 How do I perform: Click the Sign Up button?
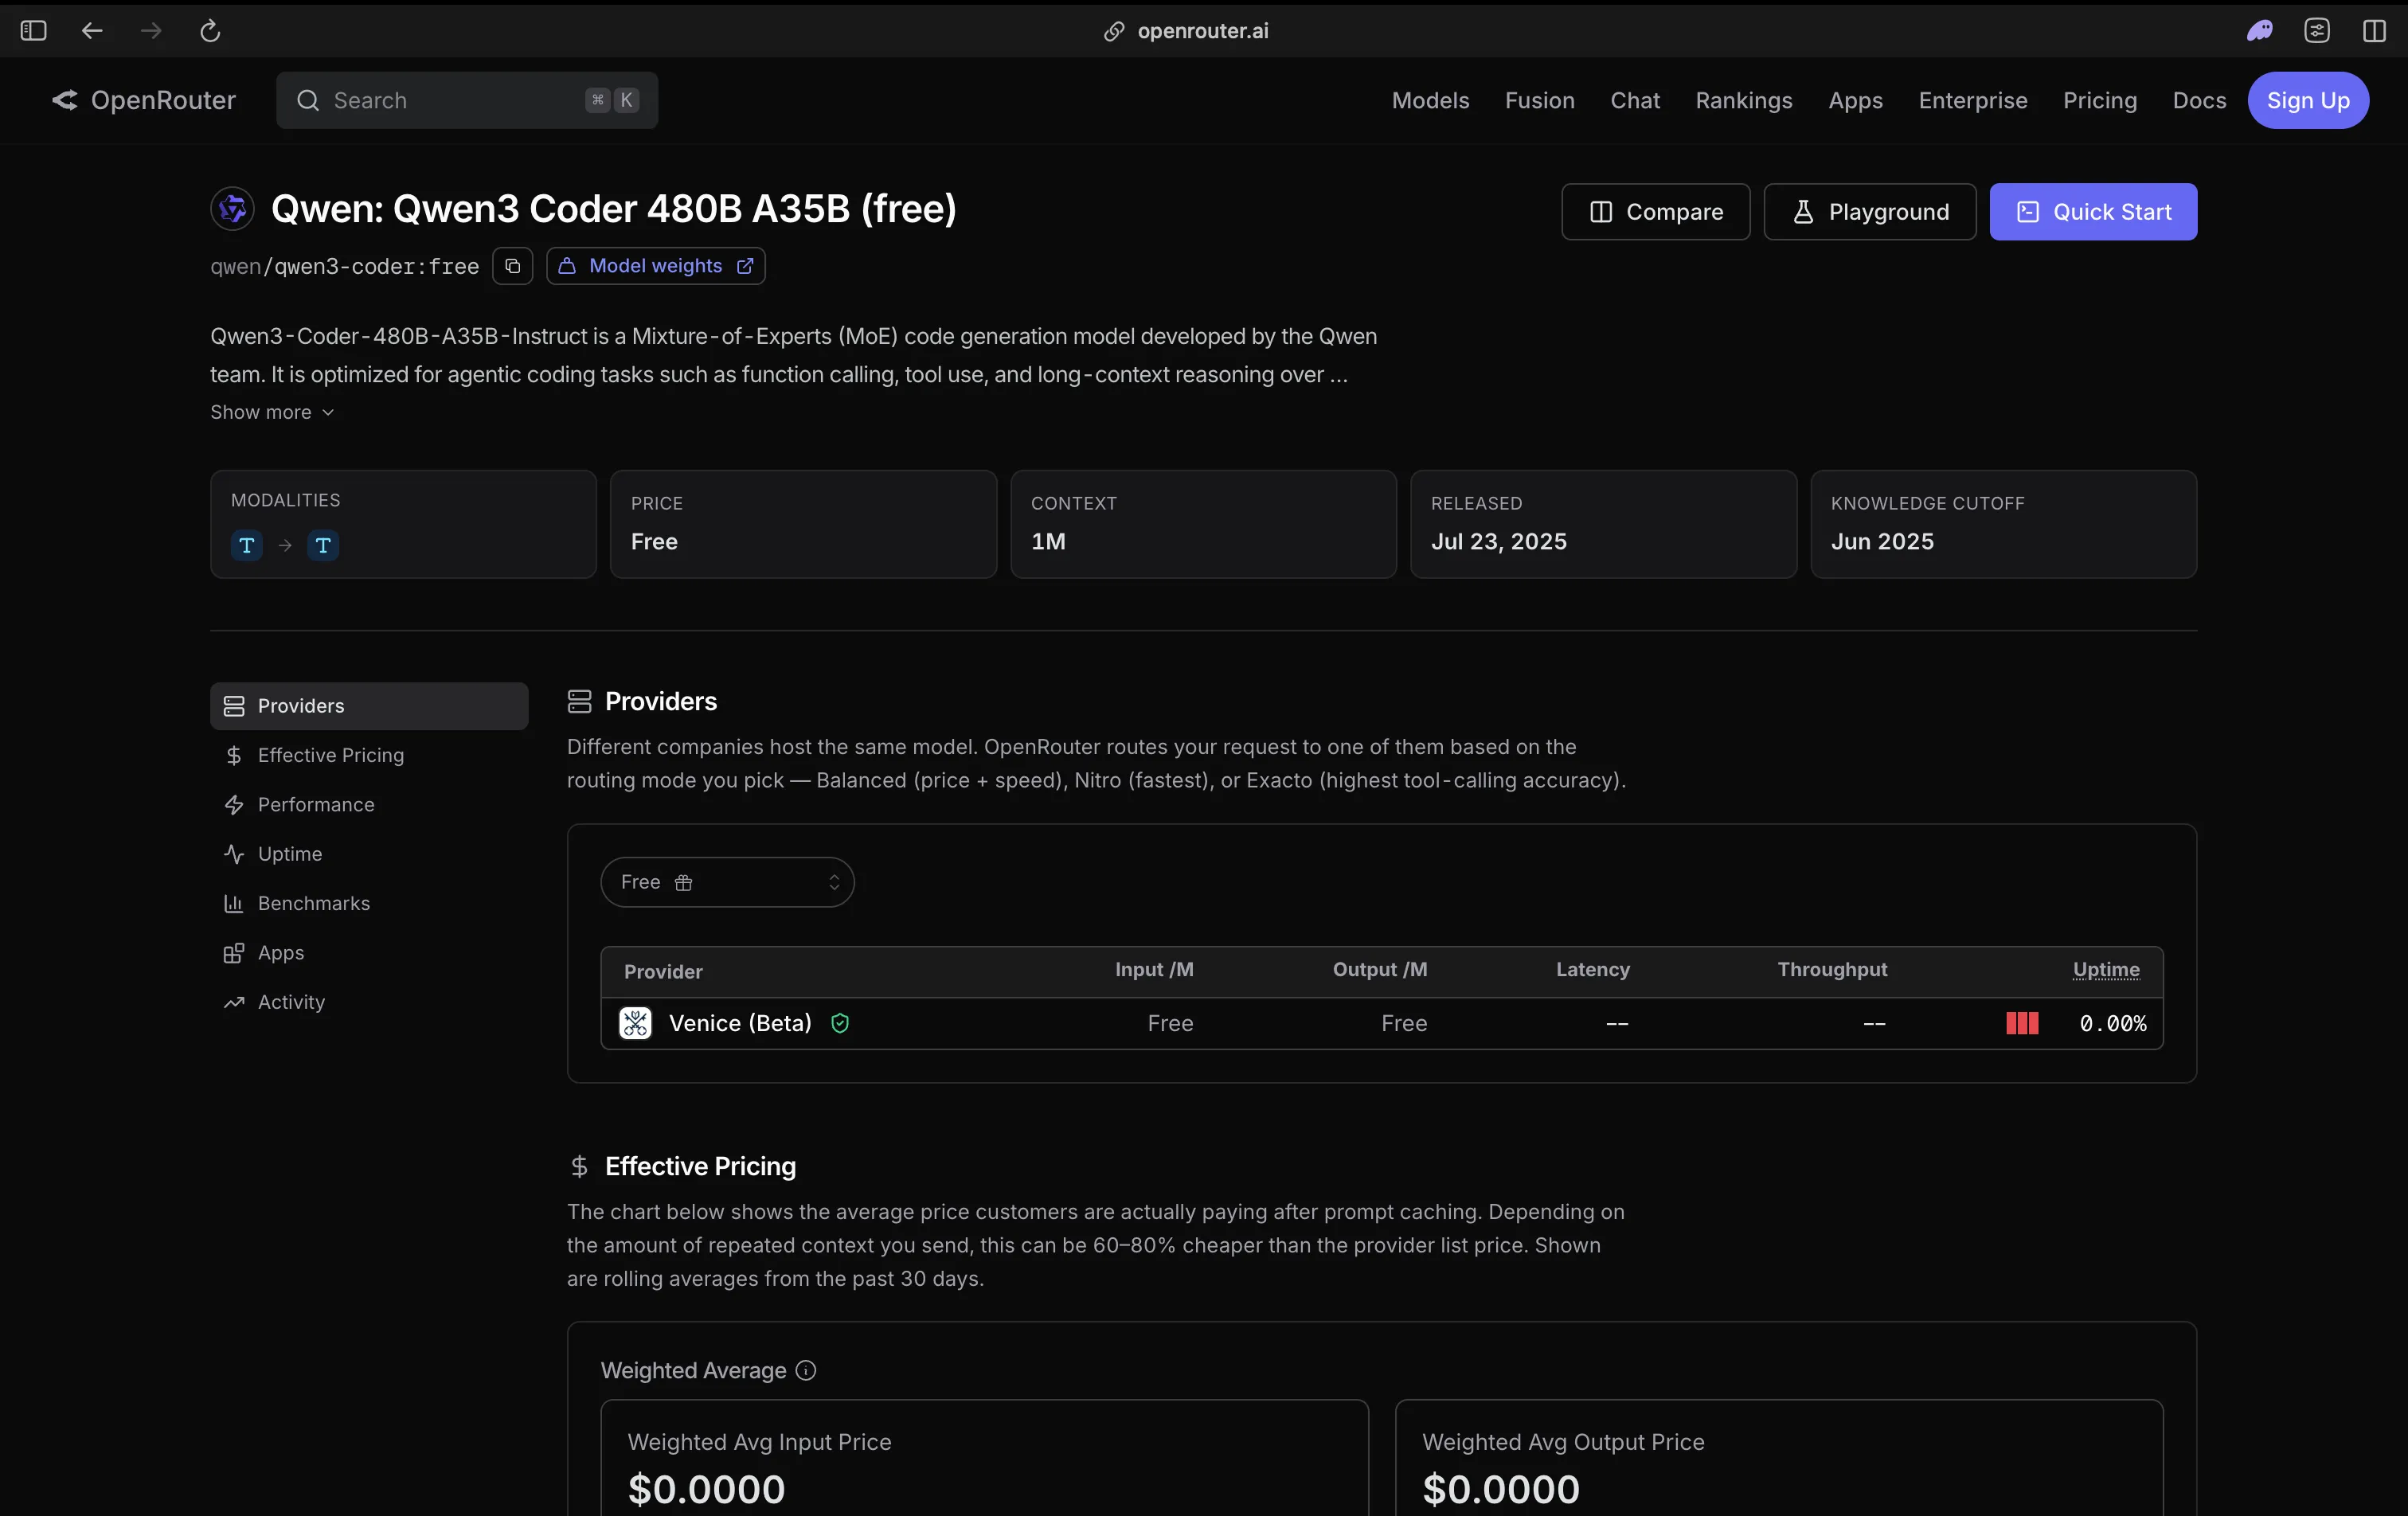2308,100
